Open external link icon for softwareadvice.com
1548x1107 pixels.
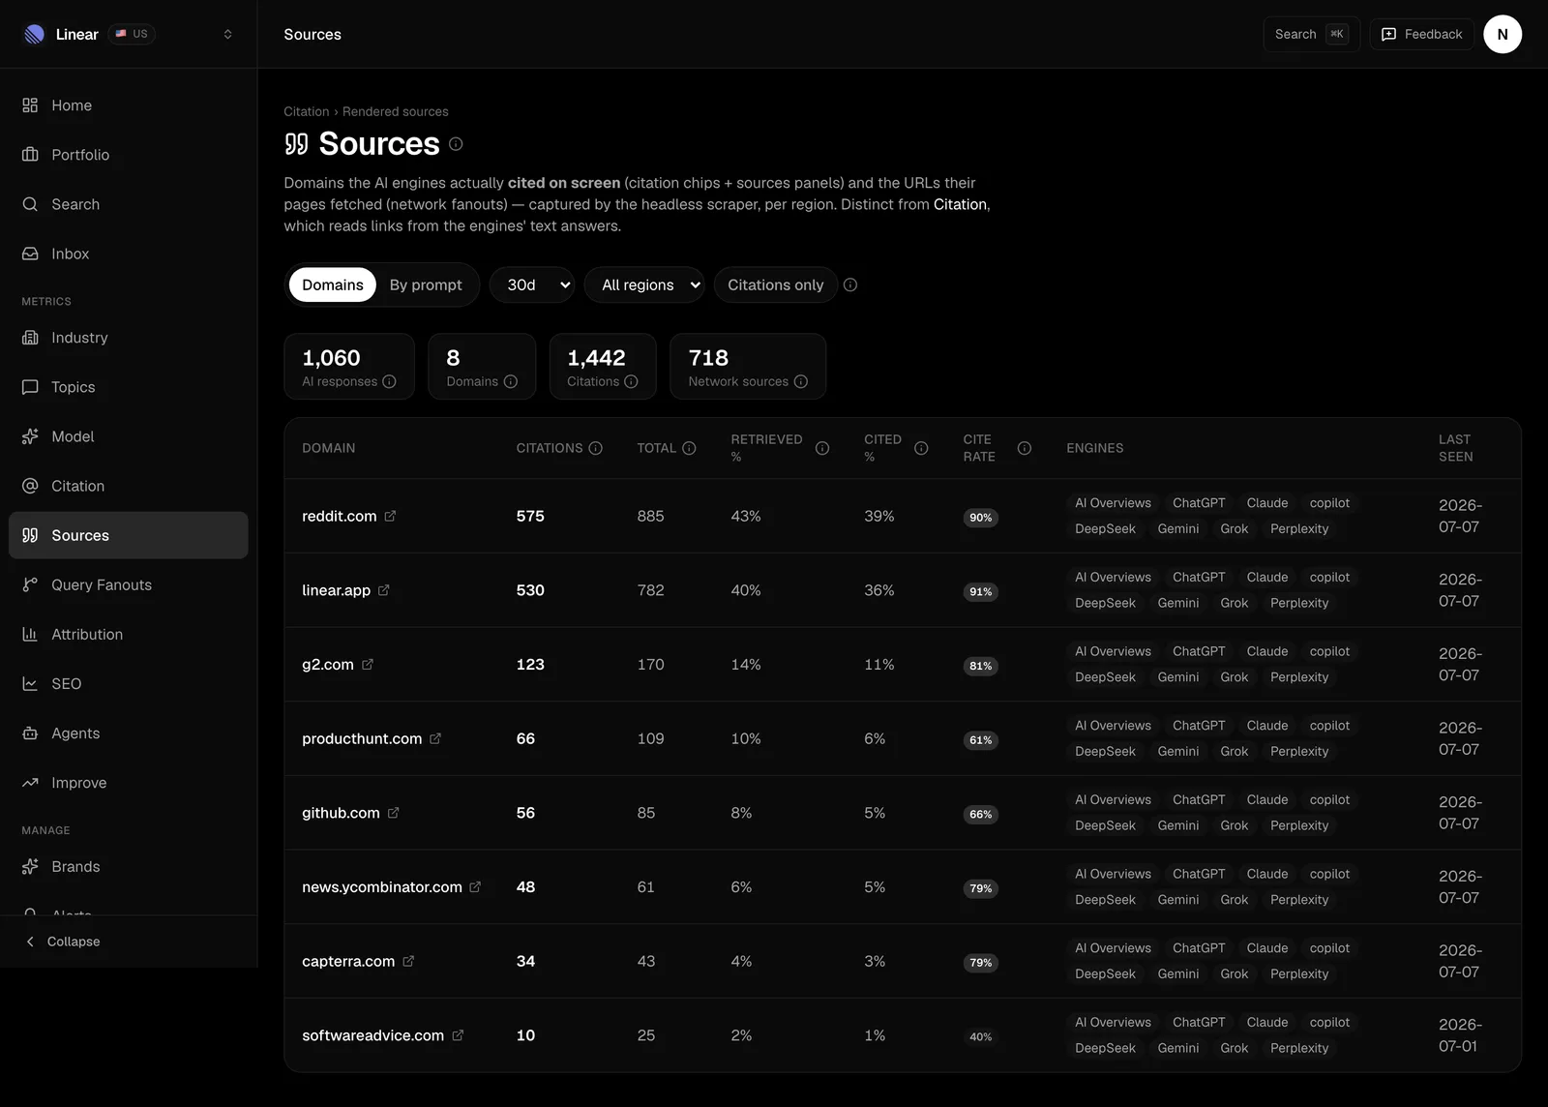click(458, 1035)
